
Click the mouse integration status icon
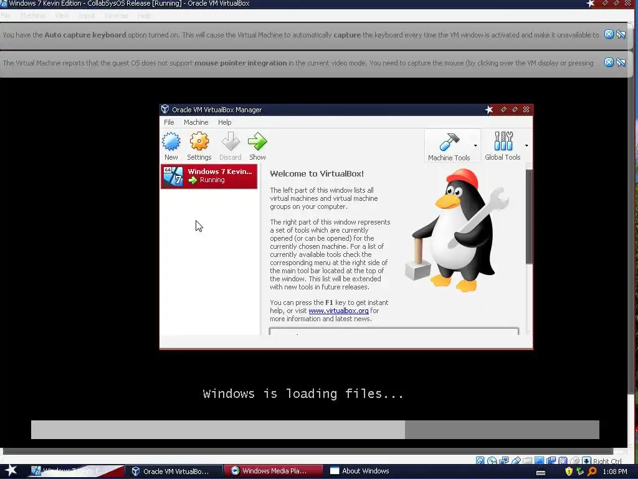[574, 461]
